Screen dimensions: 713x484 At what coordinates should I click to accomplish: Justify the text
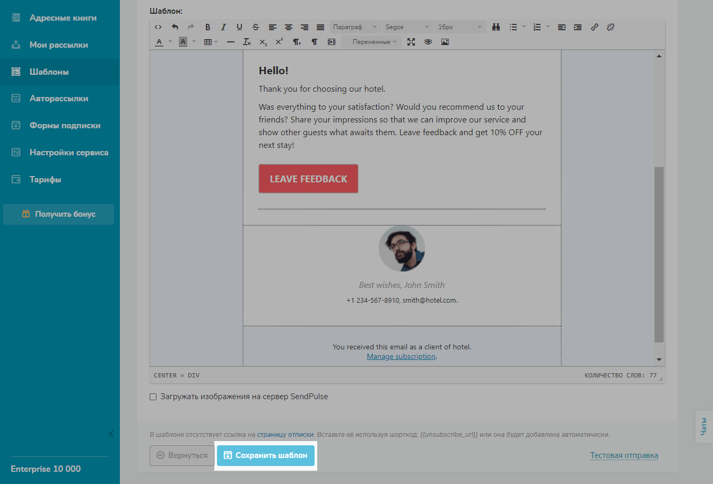click(x=320, y=27)
